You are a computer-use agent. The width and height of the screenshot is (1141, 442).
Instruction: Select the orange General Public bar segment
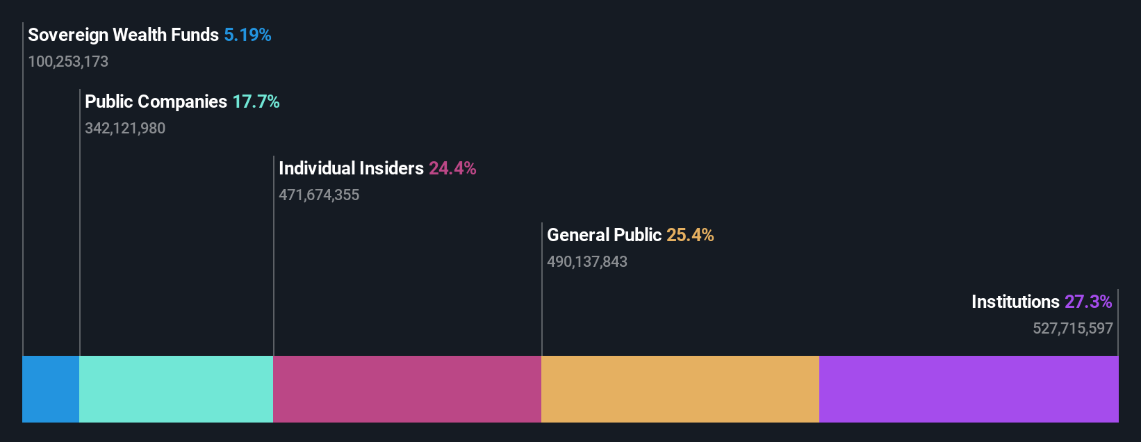[x=680, y=389]
